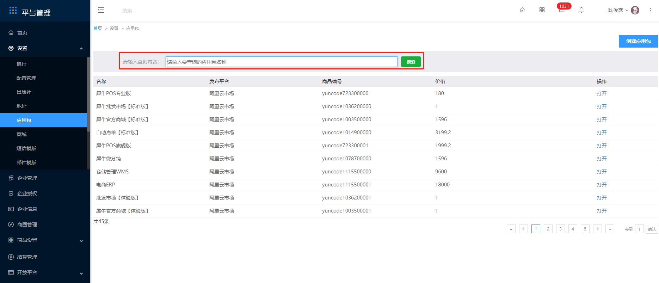659x283 pixels.
Task: Open the vertical three-dot more menu
Action: point(651,10)
